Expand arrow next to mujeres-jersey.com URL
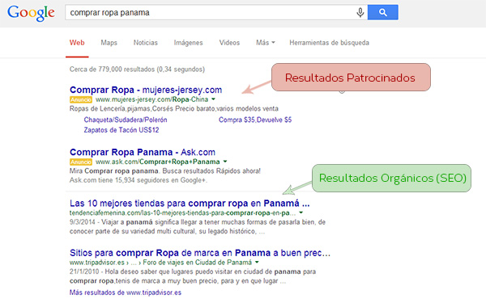The height and width of the screenshot is (303, 486). tap(213, 99)
